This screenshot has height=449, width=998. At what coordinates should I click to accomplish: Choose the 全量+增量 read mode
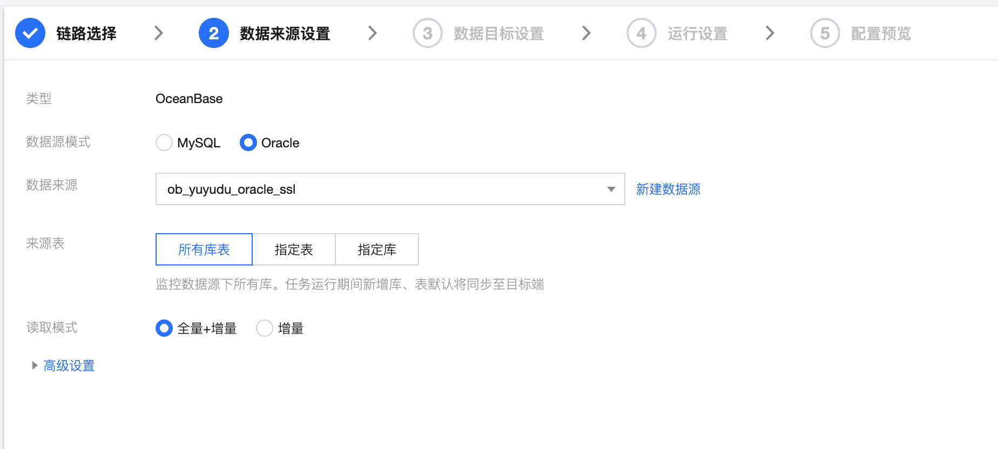[164, 328]
